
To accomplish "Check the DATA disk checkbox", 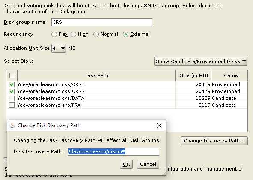I will click(x=12, y=98).
